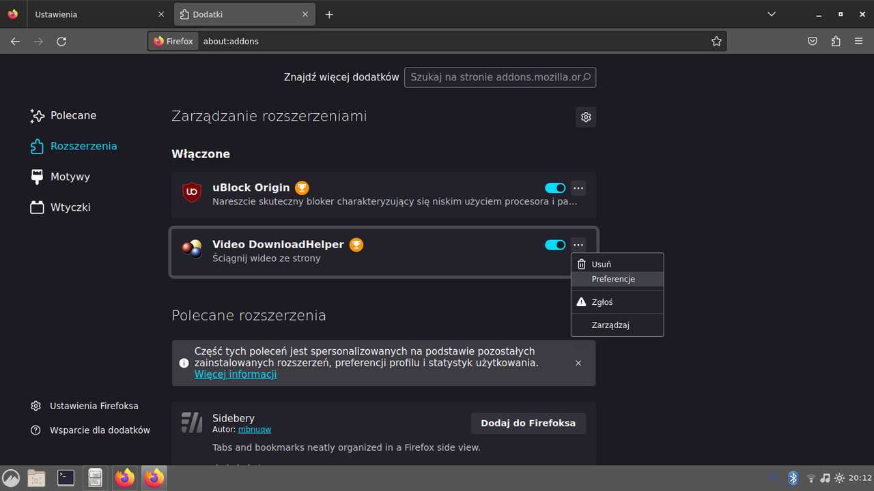Click the Sidebery extension name
Image resolution: width=874 pixels, height=491 pixels.
pos(234,418)
